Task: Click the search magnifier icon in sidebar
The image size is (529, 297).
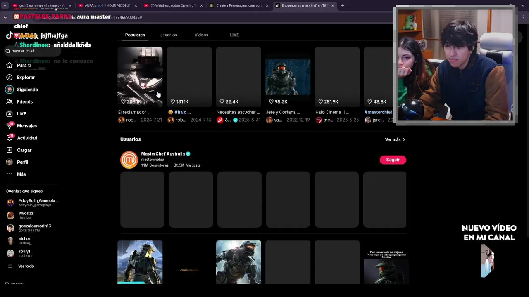Action: (8, 51)
